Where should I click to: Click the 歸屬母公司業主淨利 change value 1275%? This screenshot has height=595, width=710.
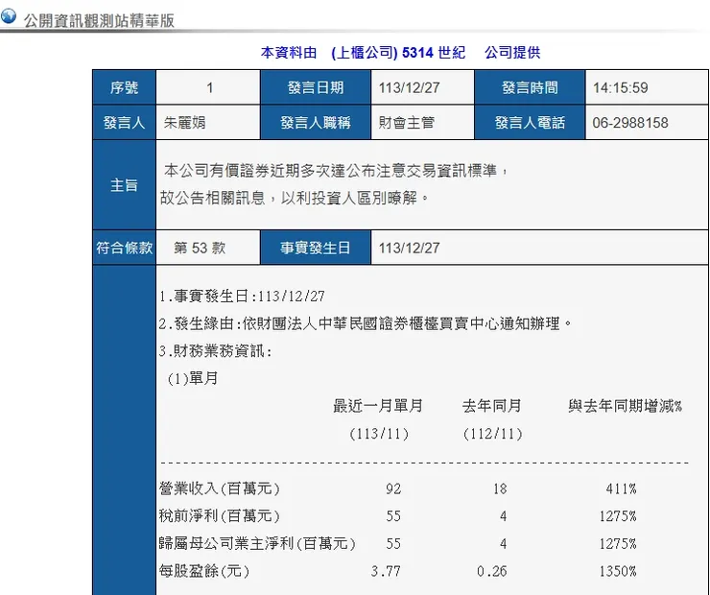(618, 543)
